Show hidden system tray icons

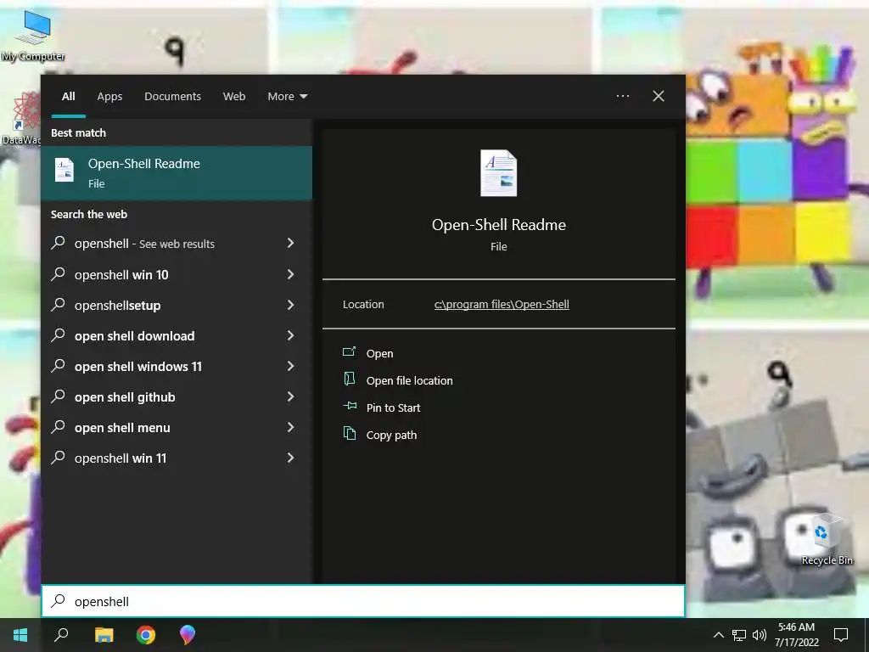[718, 635]
